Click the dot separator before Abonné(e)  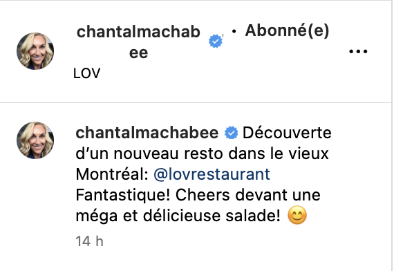tap(234, 31)
